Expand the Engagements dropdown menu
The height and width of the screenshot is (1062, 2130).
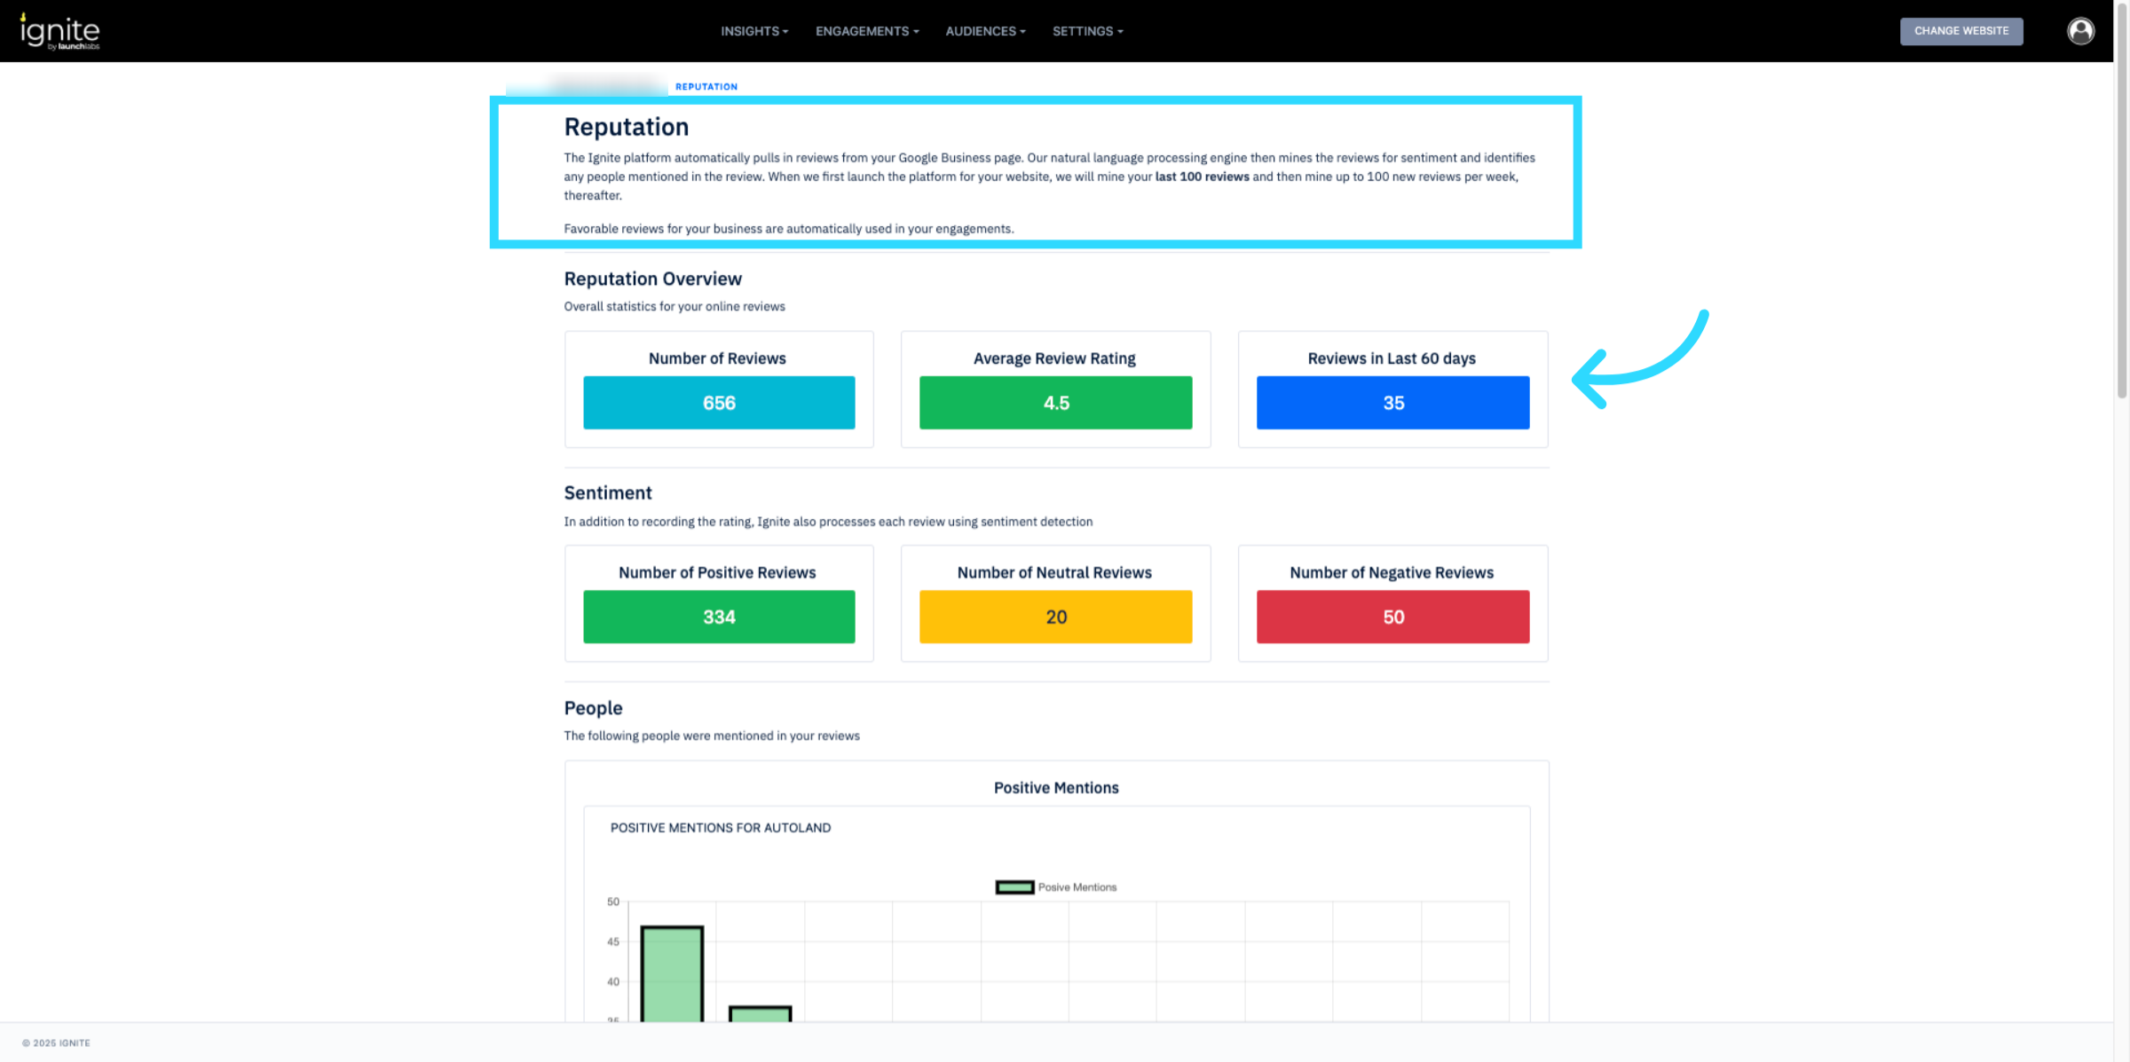pyautogui.click(x=866, y=31)
